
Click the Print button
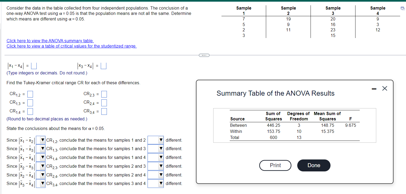click(x=275, y=165)
